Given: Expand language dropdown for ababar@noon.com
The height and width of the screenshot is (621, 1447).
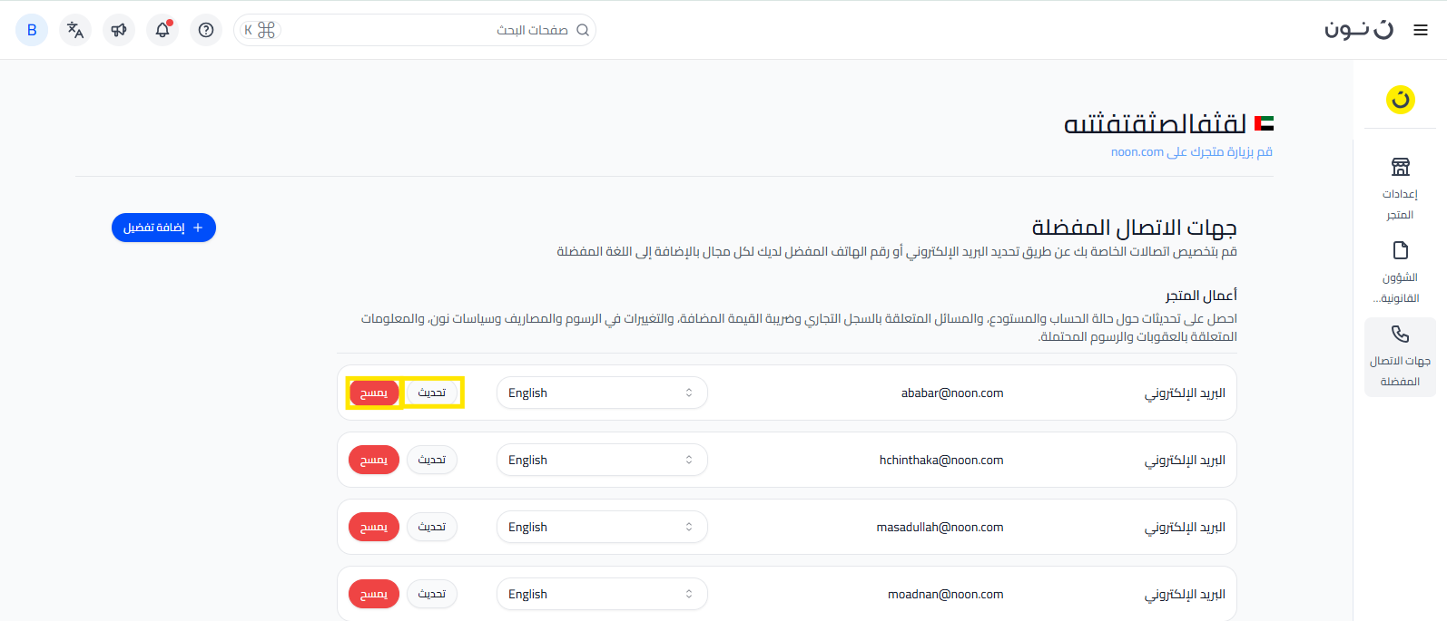Looking at the screenshot, I should pos(601,393).
